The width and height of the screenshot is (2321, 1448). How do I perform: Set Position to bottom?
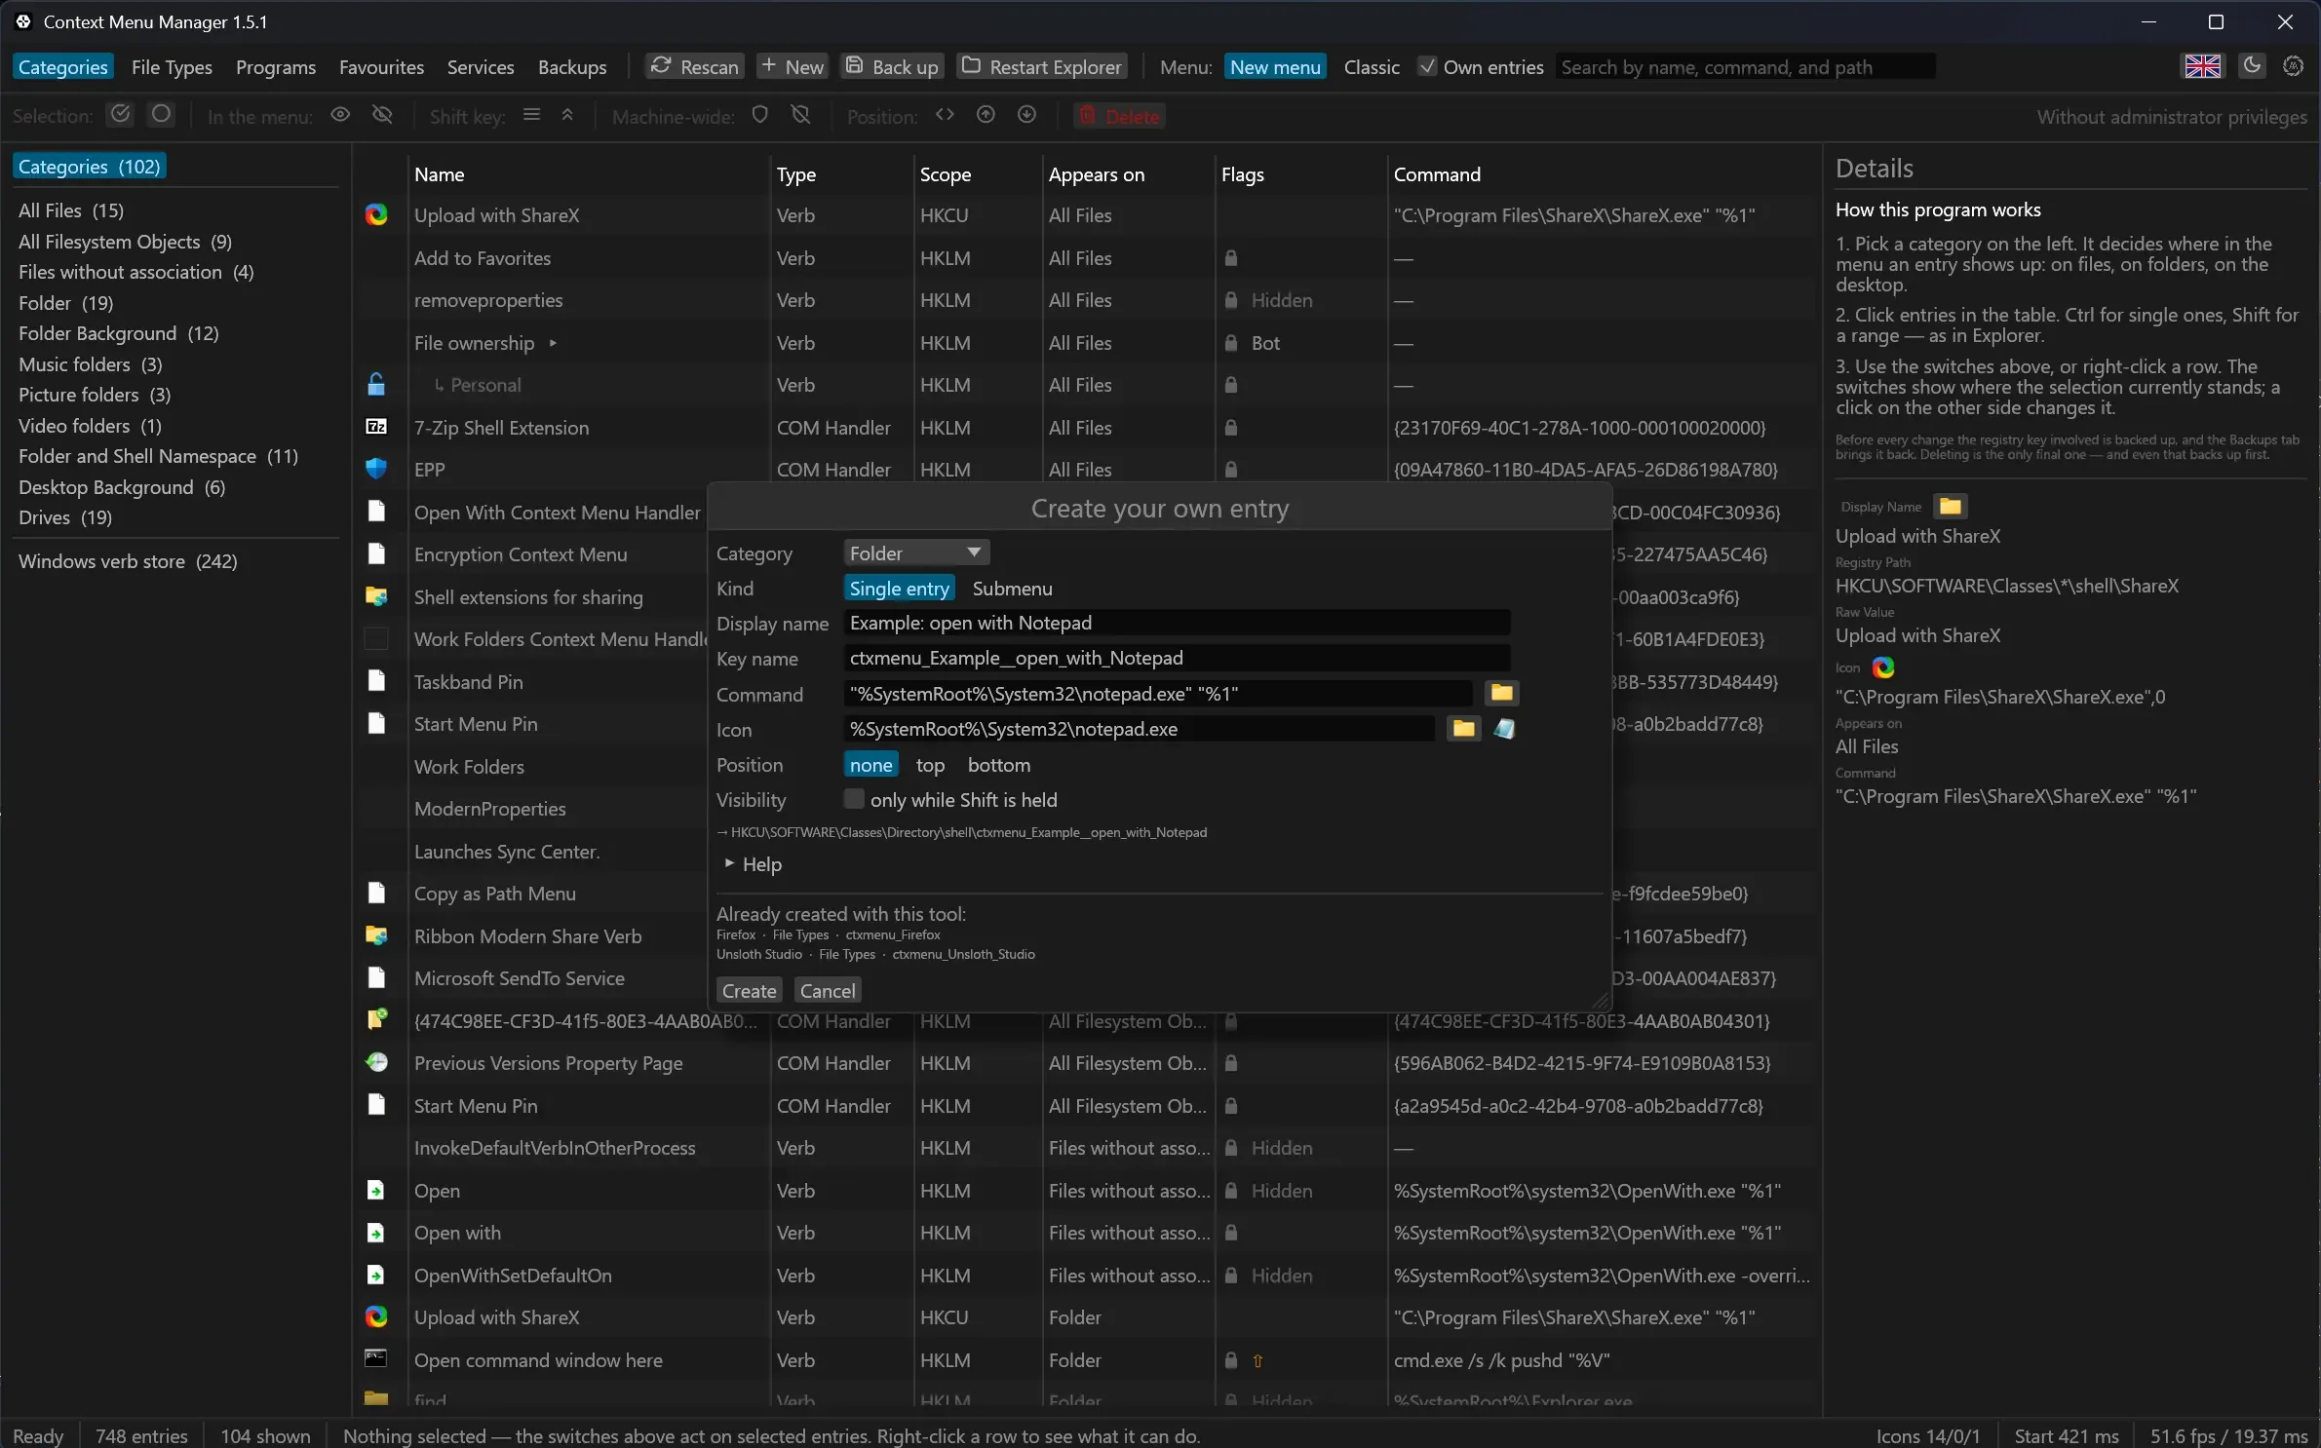[999, 765]
